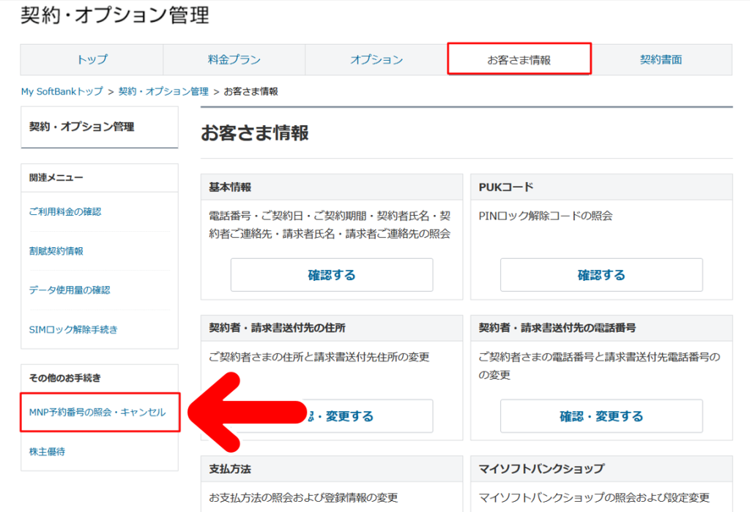Open 割賦契約情報 sidebar link

56,251
